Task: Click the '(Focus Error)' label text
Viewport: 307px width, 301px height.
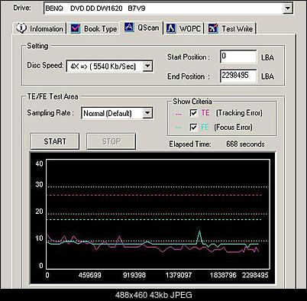Action: pos(233,127)
